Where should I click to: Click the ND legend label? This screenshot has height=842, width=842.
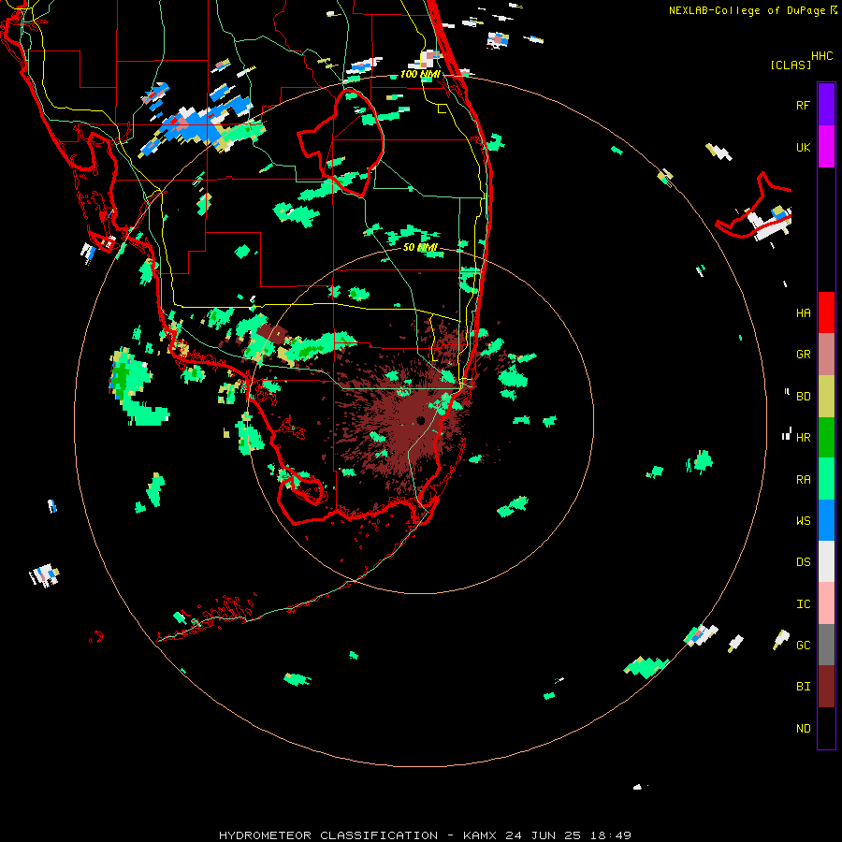(803, 729)
